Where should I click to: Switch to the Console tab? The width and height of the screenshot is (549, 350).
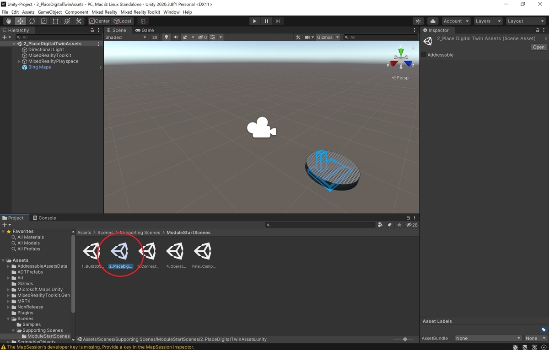point(44,218)
